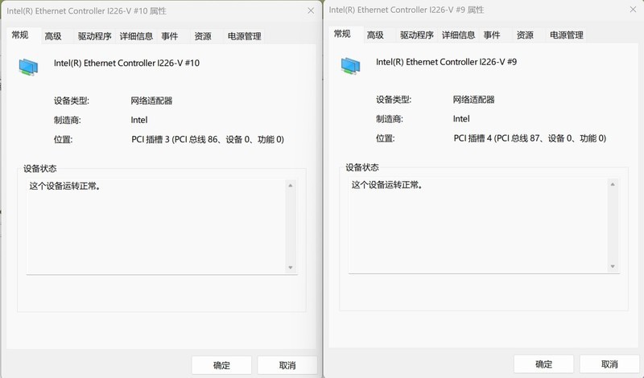This screenshot has width=644, height=378.
Task: Open 驱动程序 tab in I226-V #10 window
Action: coord(95,36)
